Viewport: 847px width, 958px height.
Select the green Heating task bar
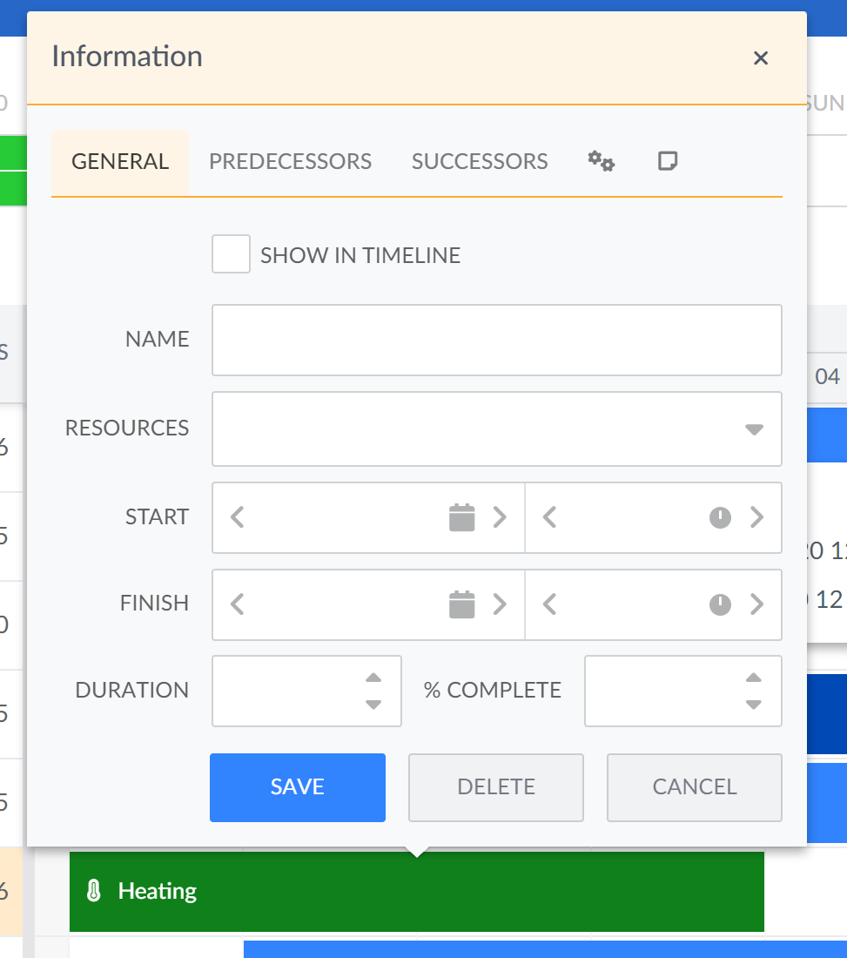(x=416, y=892)
